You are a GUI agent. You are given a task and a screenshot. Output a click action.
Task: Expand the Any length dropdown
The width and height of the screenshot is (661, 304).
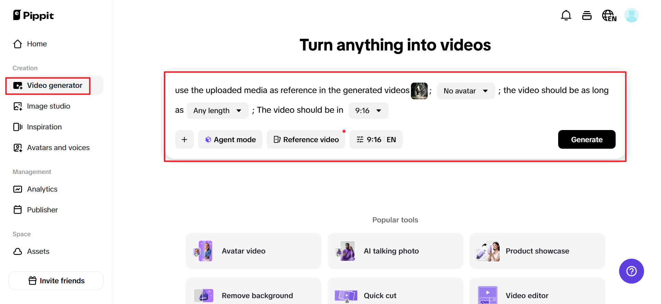(217, 111)
